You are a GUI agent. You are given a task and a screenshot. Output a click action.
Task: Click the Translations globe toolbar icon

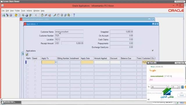point(62,15)
